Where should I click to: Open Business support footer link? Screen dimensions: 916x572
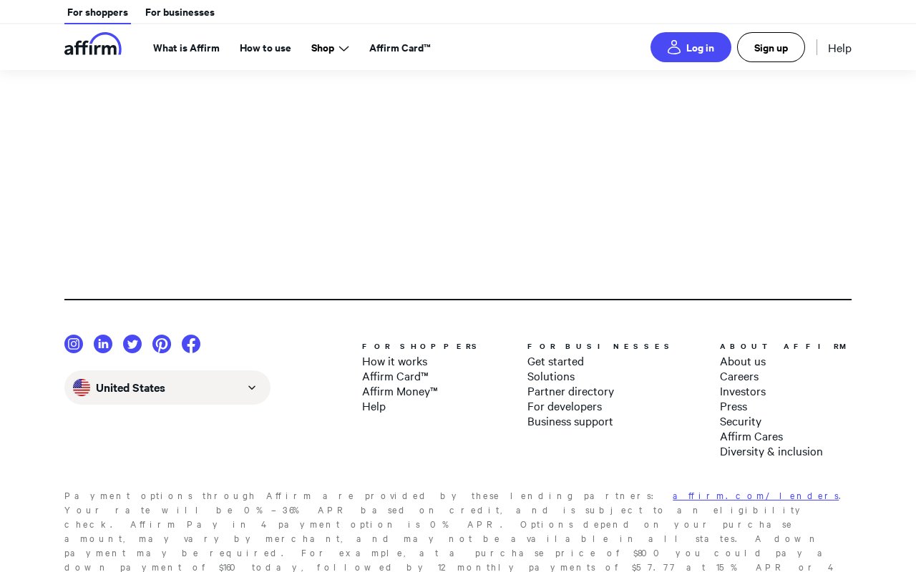click(570, 421)
